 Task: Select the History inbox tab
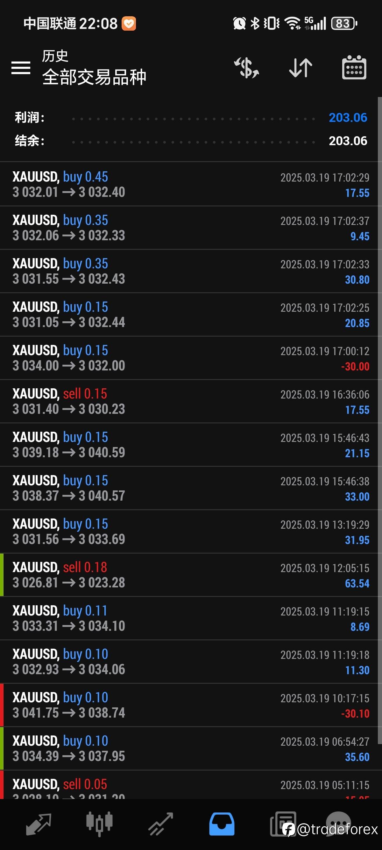(x=222, y=824)
